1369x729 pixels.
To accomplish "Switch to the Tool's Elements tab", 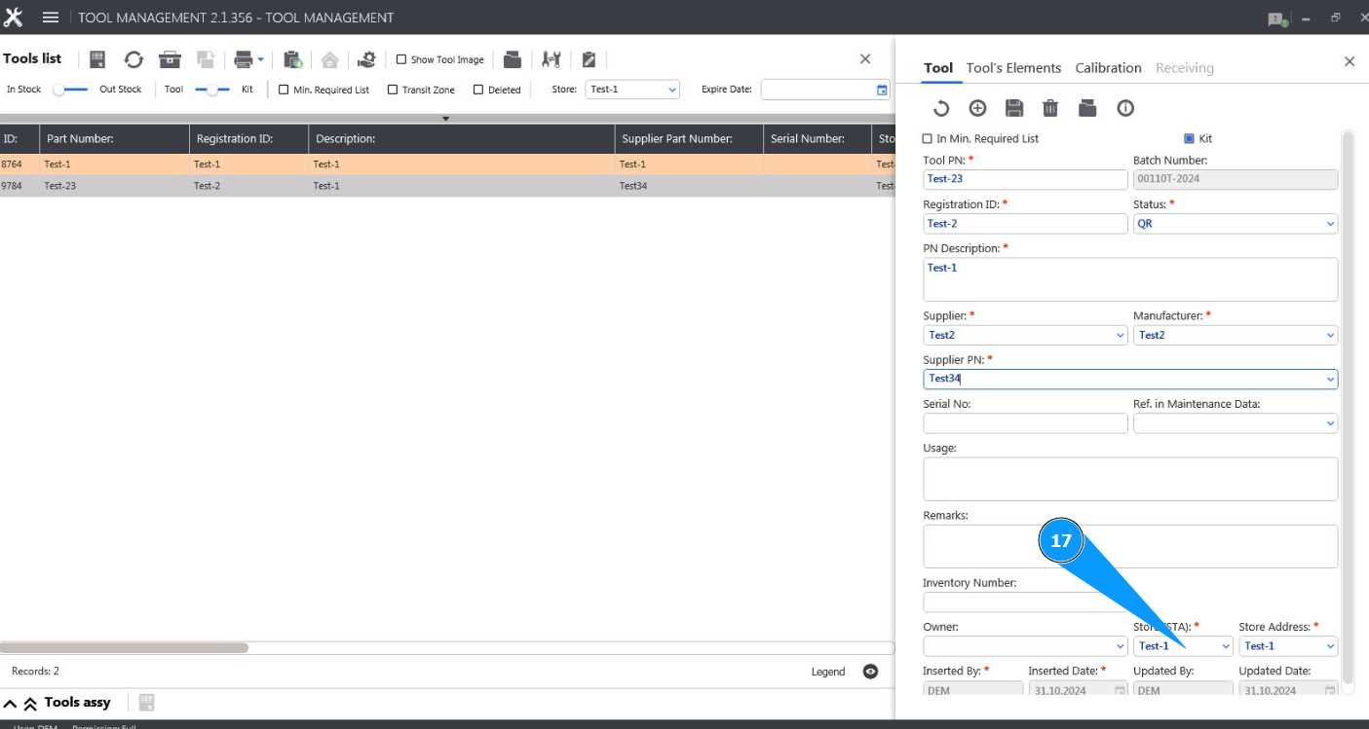I will coord(1013,68).
